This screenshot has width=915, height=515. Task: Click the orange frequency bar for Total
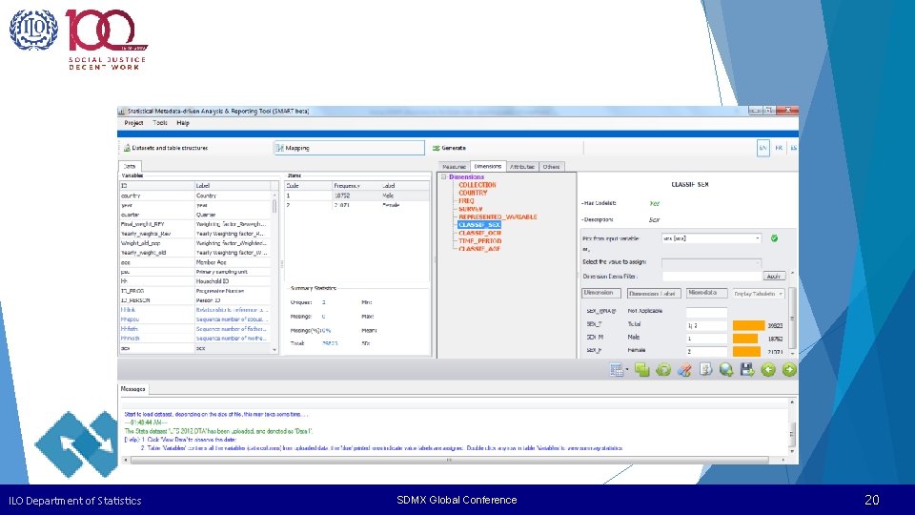point(749,325)
